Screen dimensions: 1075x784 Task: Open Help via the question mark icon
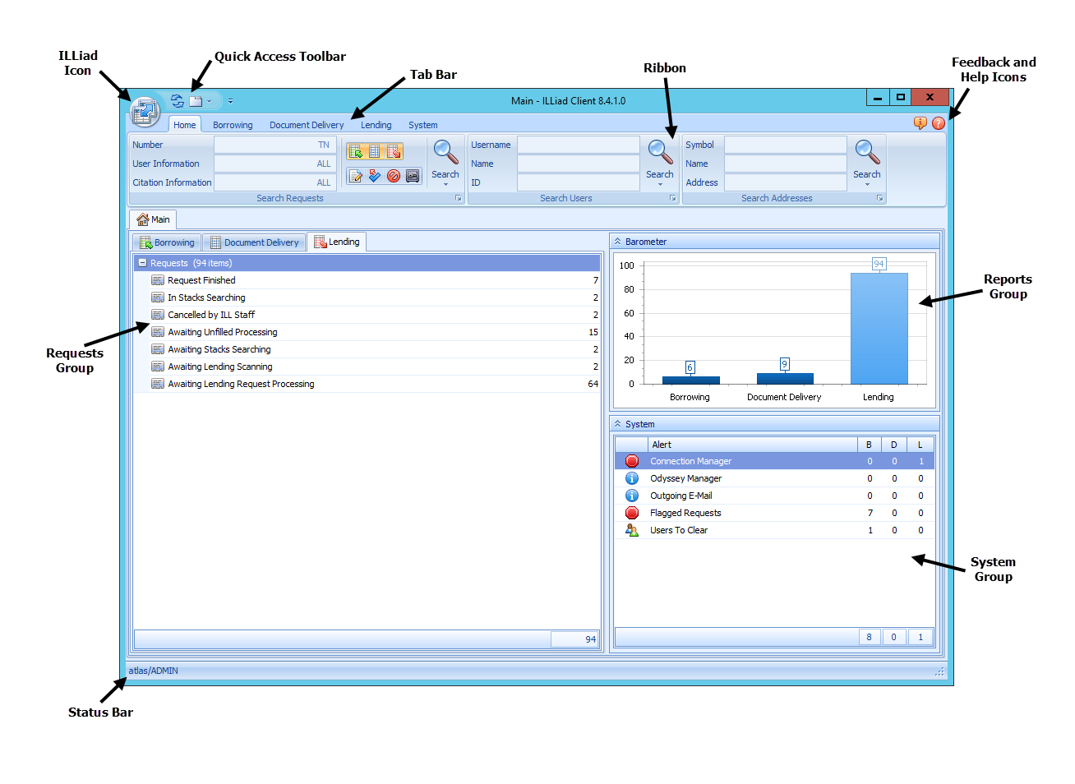pyautogui.click(x=939, y=122)
